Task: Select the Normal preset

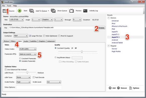Action: pyautogui.click(x=114, y=49)
